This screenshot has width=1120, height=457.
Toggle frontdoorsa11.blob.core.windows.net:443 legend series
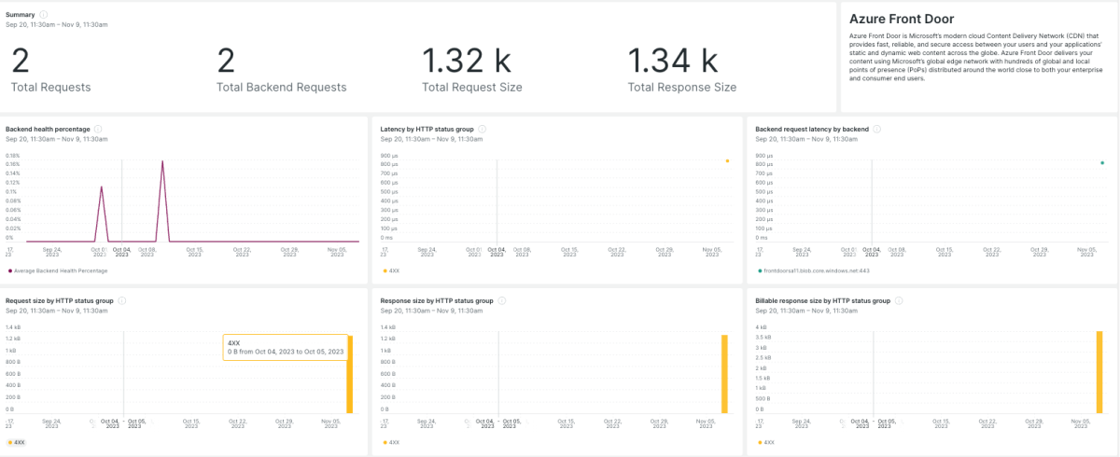coord(814,270)
